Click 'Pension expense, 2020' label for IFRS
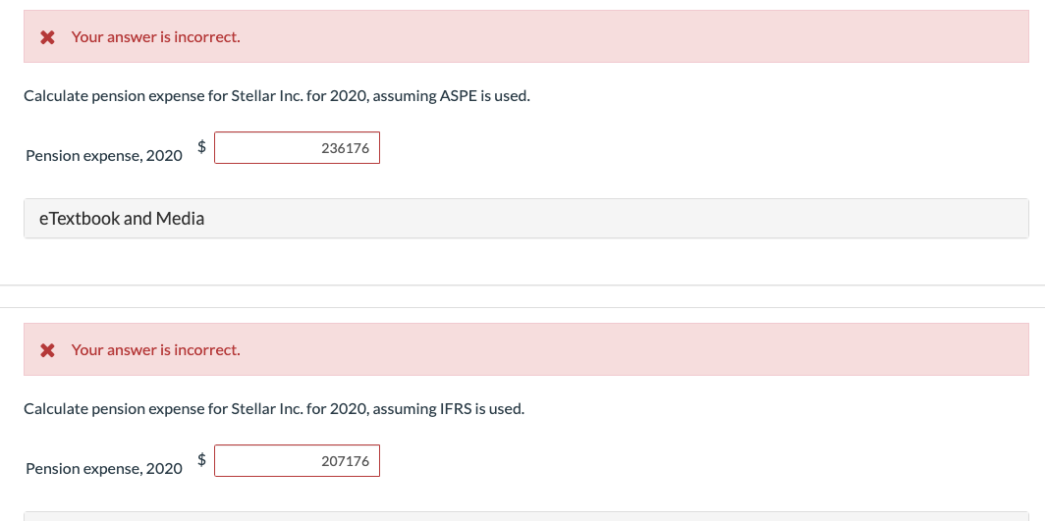1045x521 pixels. 104,468
